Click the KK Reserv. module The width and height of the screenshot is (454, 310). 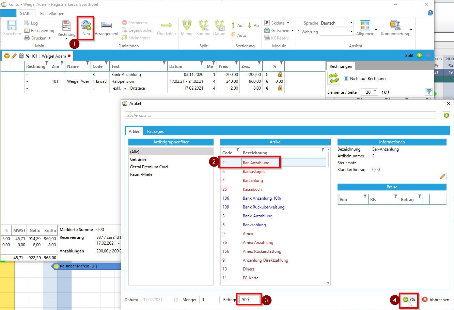(277, 38)
